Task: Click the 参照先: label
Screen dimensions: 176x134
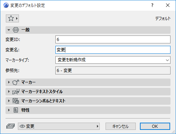Action: click(x=12, y=70)
